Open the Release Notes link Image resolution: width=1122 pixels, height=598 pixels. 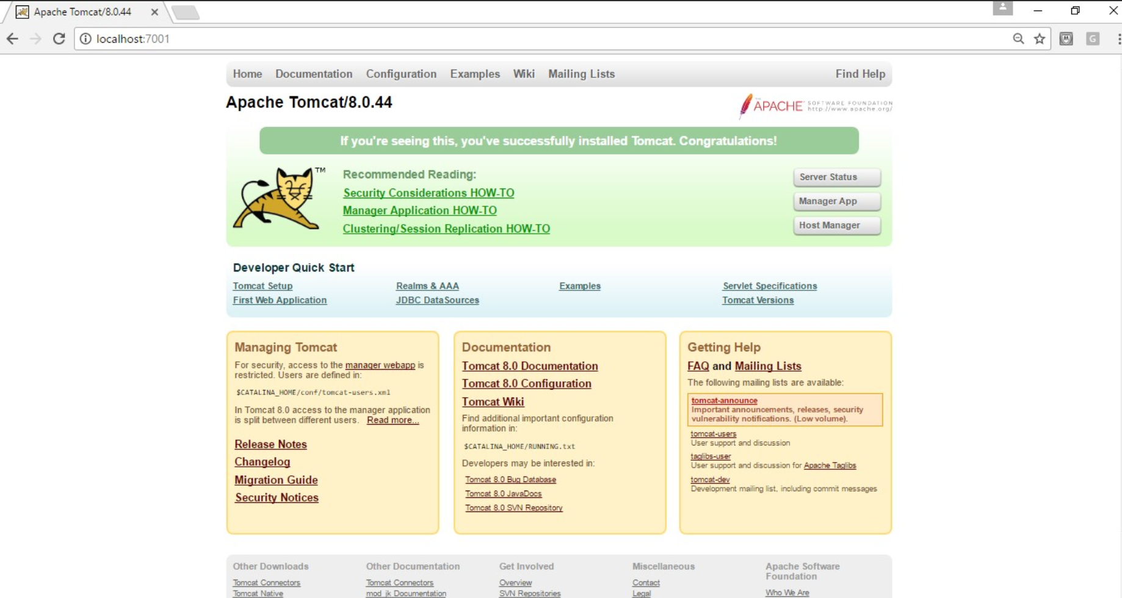click(x=270, y=444)
